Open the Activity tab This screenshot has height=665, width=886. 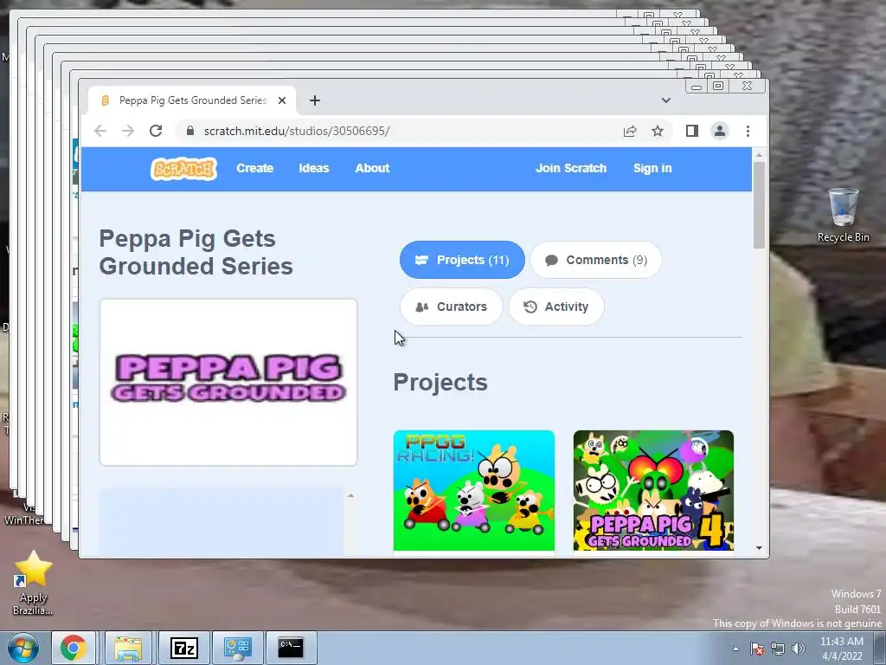pyautogui.click(x=556, y=307)
